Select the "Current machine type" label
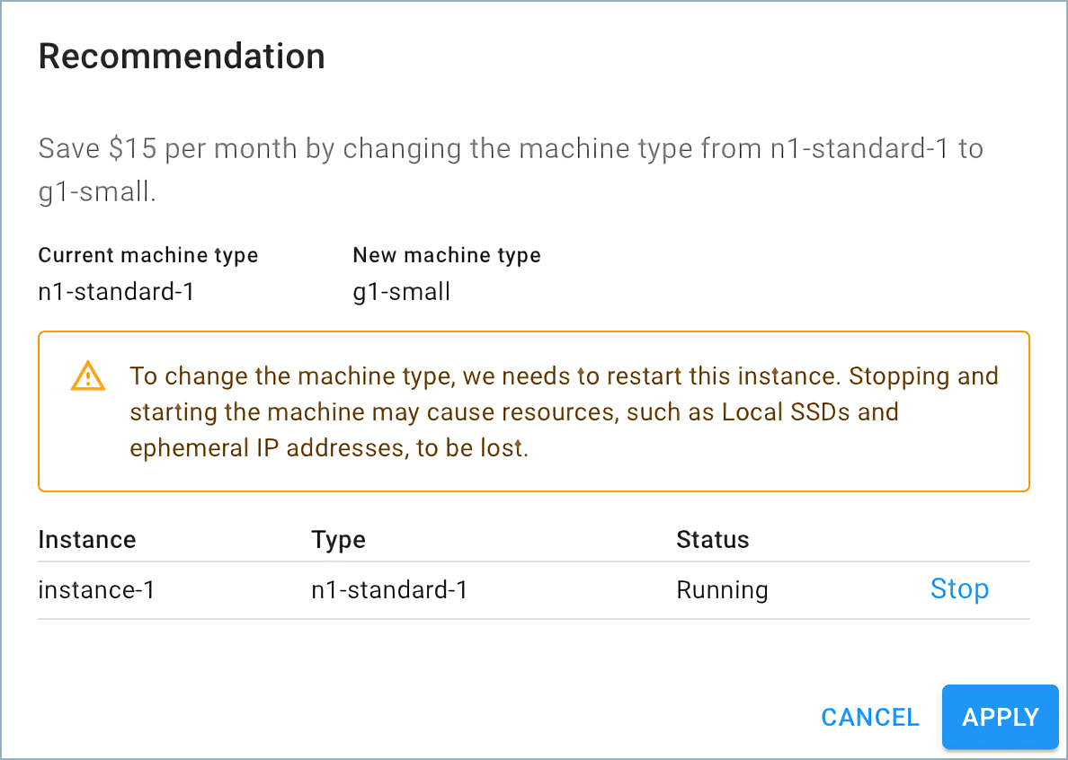 [x=148, y=255]
